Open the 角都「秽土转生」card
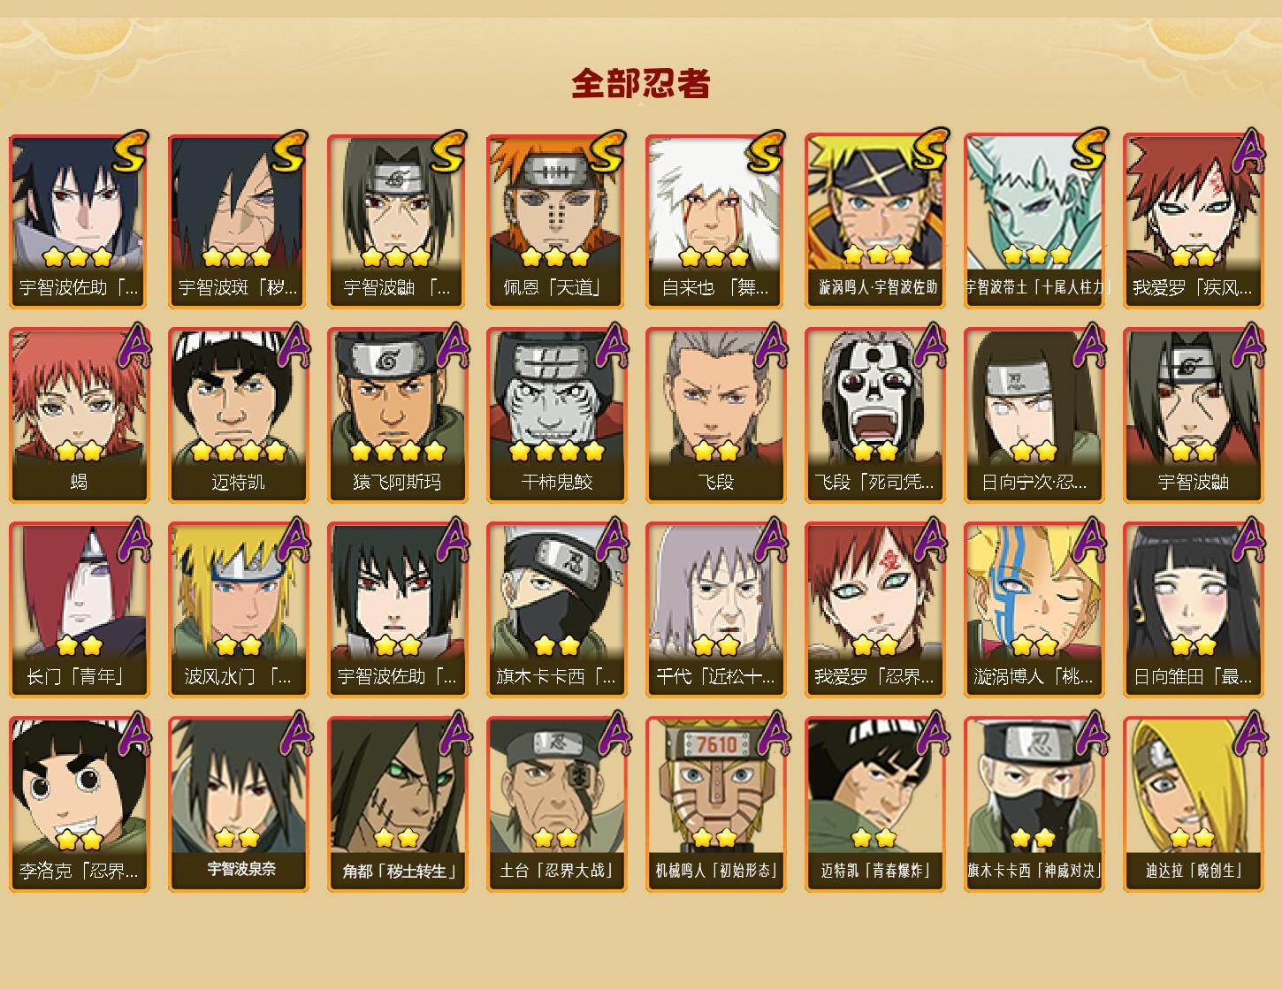The width and height of the screenshot is (1282, 990). (397, 804)
